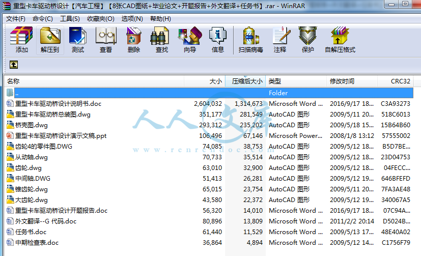Sort by the 修改时间 column header
Image resolution: width=421 pixels, height=256 pixels.
click(352, 81)
